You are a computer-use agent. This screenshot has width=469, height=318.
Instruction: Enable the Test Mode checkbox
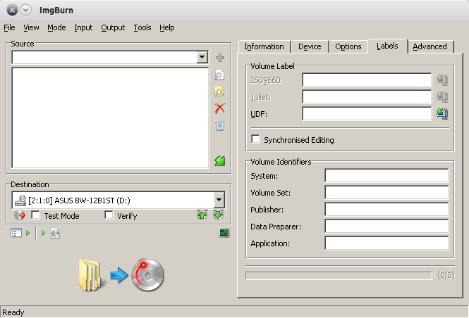[36, 216]
